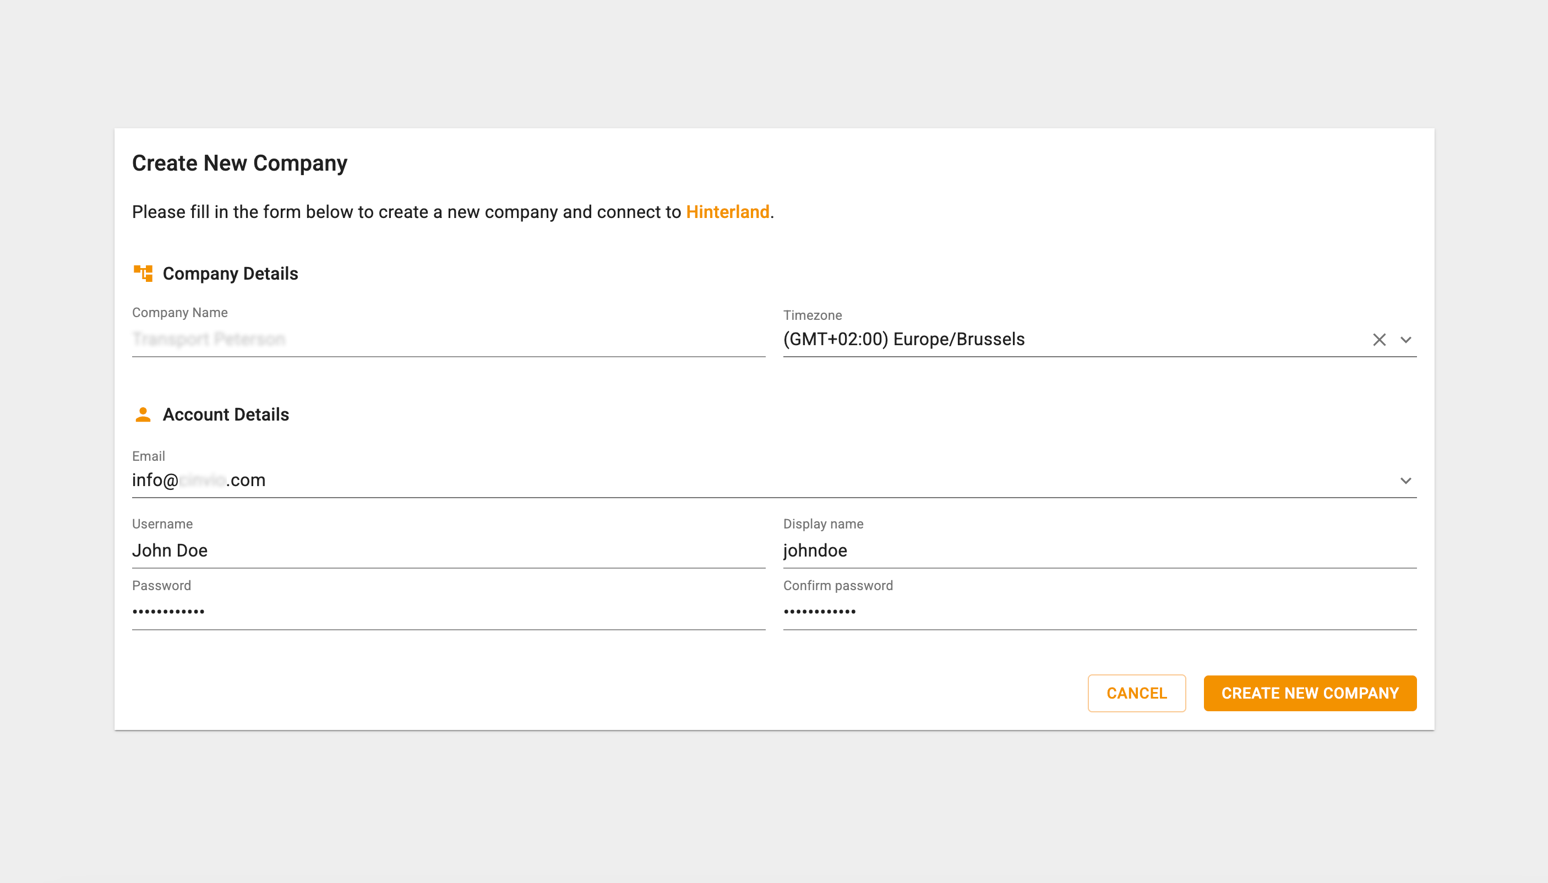The height and width of the screenshot is (883, 1548).
Task: Focus the Confirm password field
Action: pyautogui.click(x=1099, y=612)
